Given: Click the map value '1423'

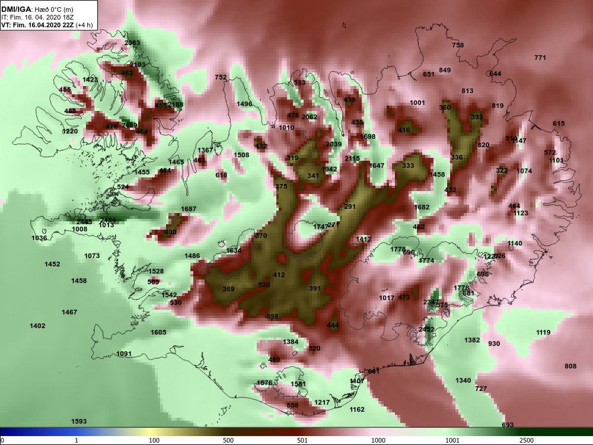Looking at the screenshot, I should point(90,80).
